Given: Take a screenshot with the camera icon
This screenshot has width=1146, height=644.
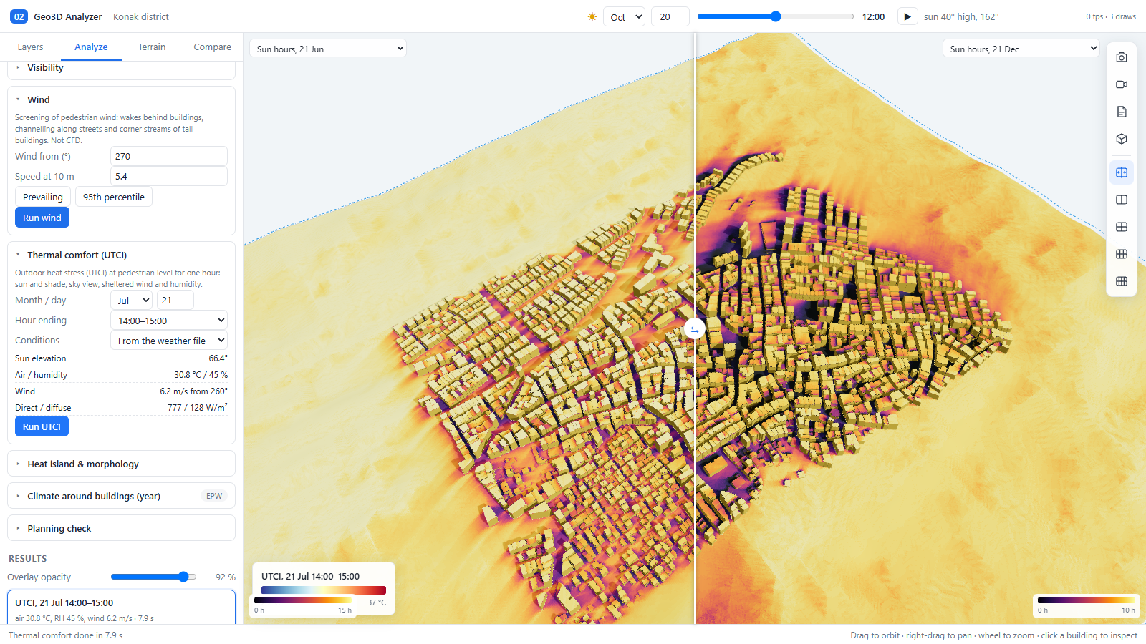Looking at the screenshot, I should point(1122,57).
